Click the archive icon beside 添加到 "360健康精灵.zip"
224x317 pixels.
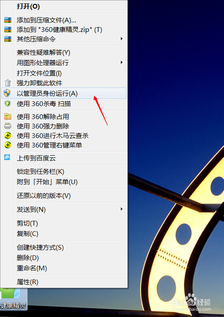pyautogui.click(x=8, y=29)
